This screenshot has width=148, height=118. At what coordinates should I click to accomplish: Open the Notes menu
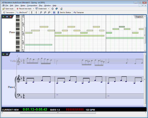click(23, 6)
